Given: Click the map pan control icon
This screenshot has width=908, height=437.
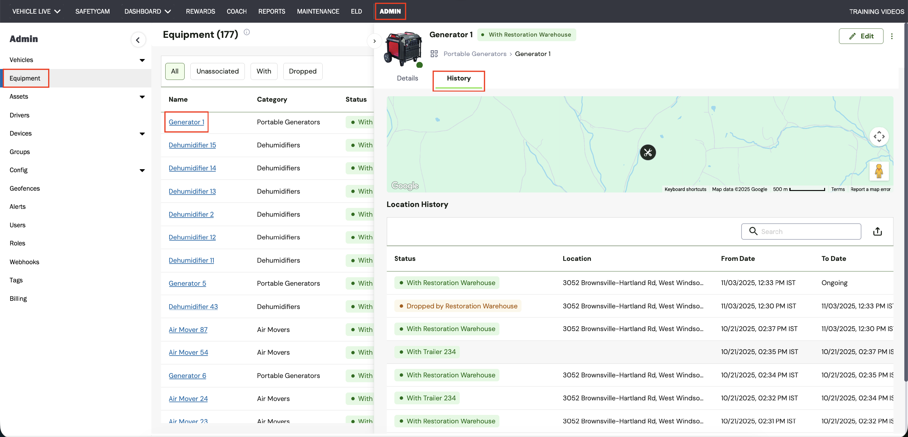Looking at the screenshot, I should coord(879,136).
